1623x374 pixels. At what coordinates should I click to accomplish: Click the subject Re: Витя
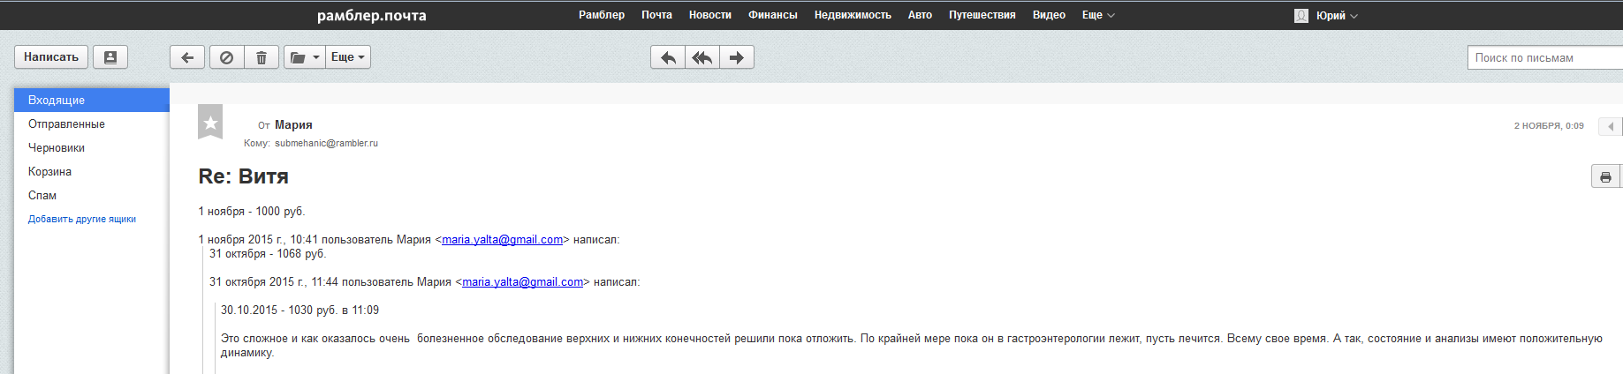[244, 176]
